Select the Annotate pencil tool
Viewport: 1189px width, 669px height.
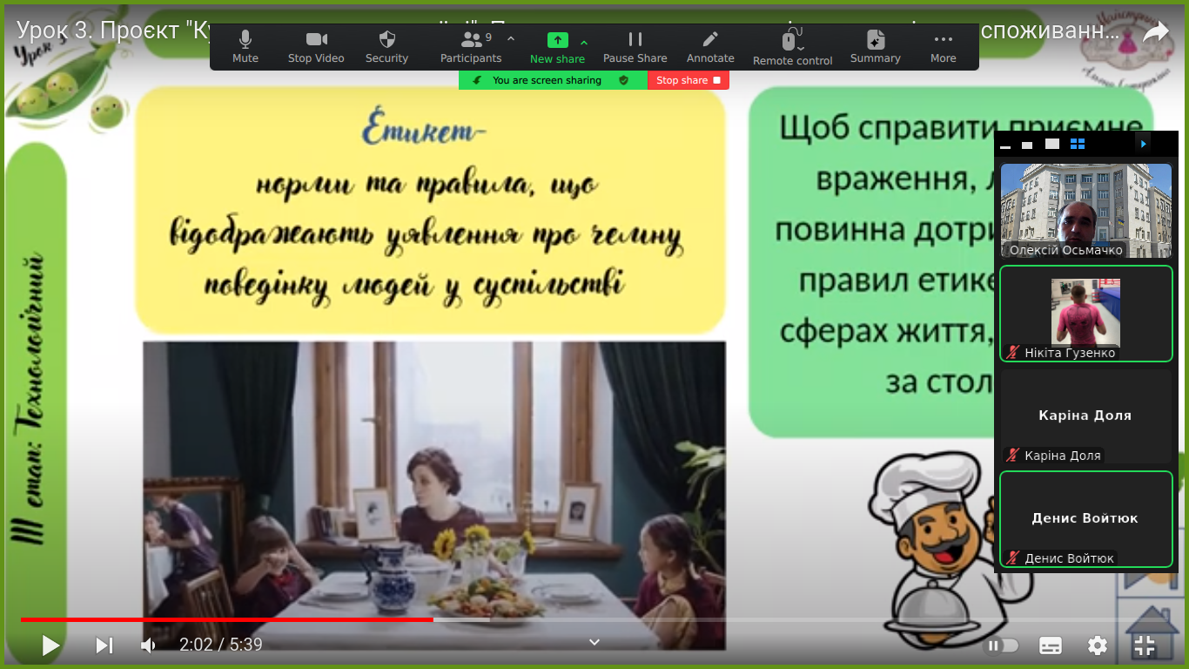(710, 40)
